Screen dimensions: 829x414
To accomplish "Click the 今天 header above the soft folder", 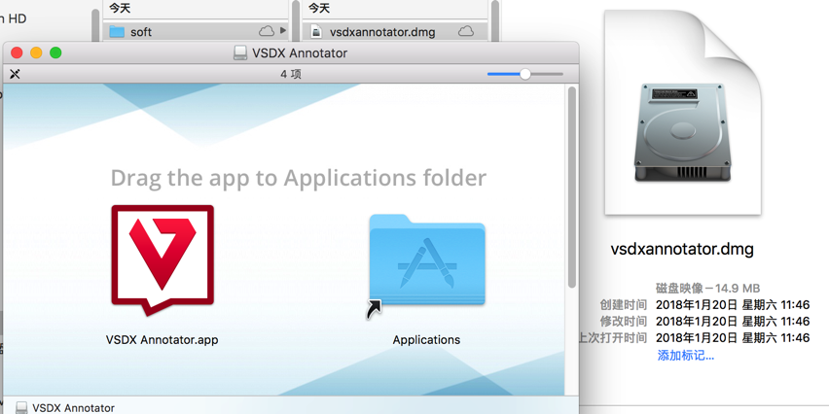I will (x=120, y=8).
